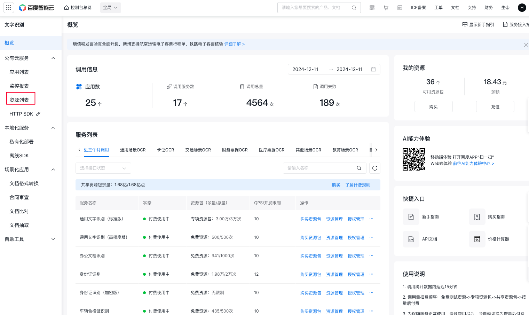The width and height of the screenshot is (529, 315).
Task: Click the refresh icon beside name search
Action: (375, 168)
